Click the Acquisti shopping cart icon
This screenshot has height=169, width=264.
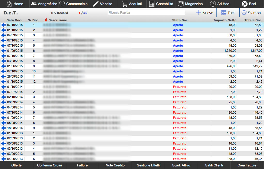[x=125, y=4]
